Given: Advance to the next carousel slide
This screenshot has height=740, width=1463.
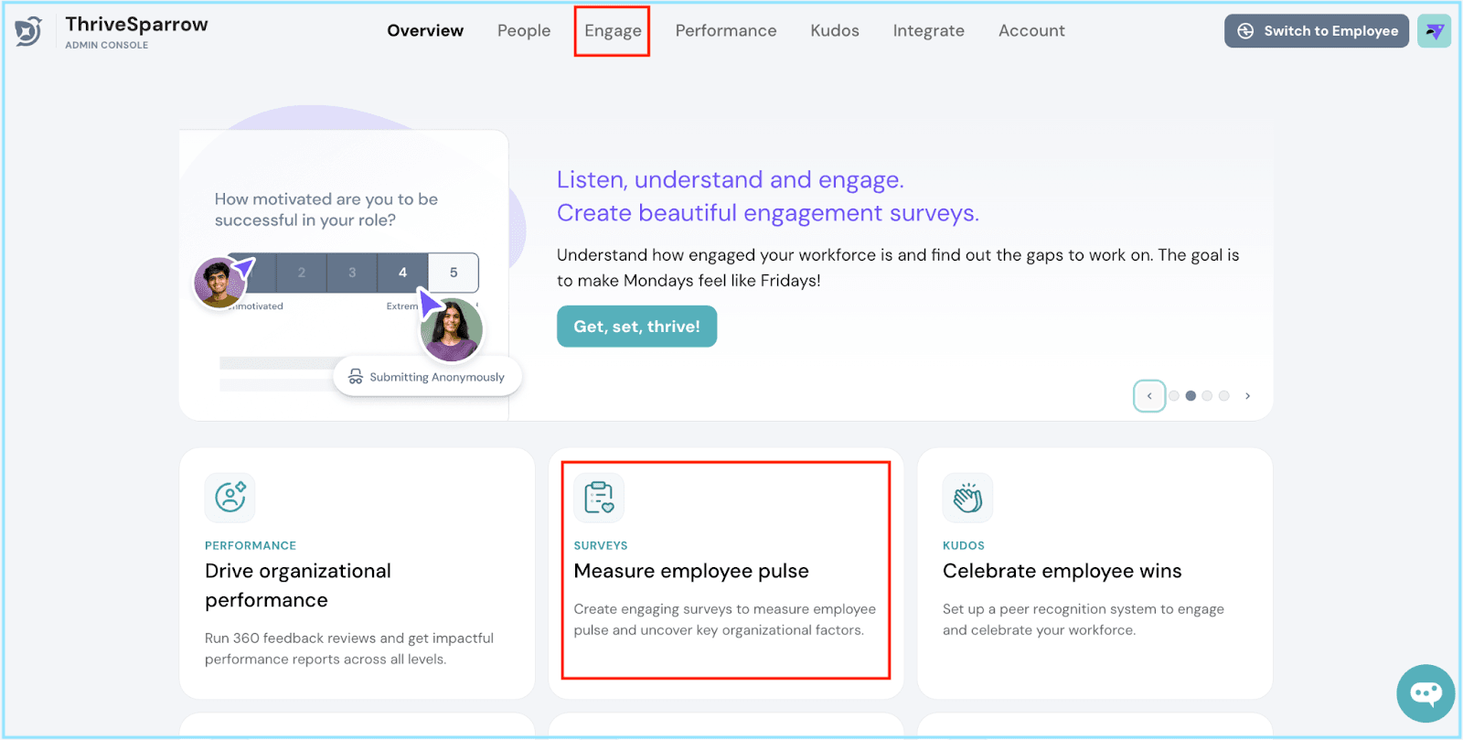Looking at the screenshot, I should pos(1247,396).
